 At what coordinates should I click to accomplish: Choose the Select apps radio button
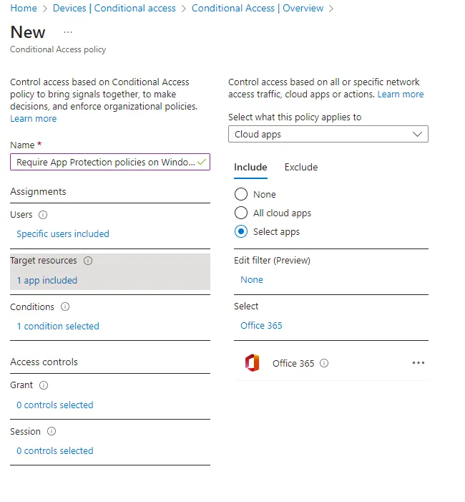(241, 232)
